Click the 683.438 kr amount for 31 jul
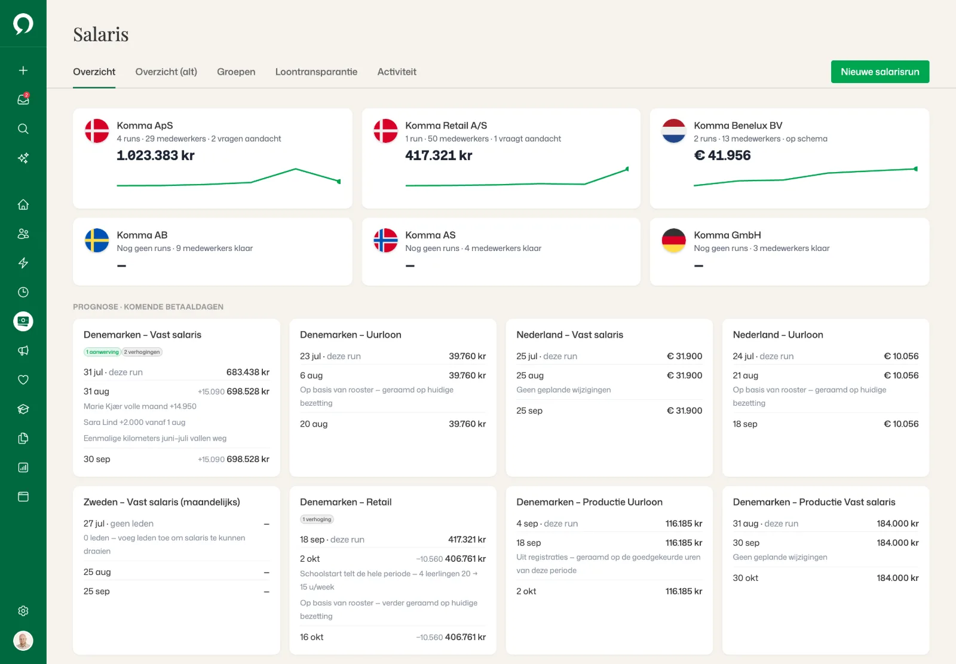This screenshot has width=956, height=664. pos(248,372)
